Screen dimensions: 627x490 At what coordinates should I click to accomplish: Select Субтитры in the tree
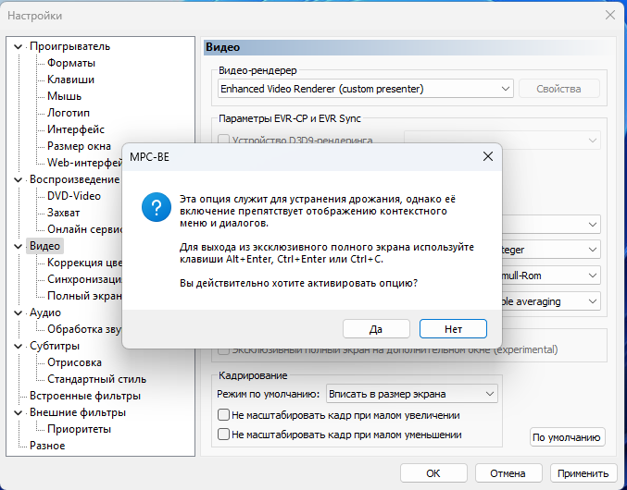pyautogui.click(x=55, y=346)
